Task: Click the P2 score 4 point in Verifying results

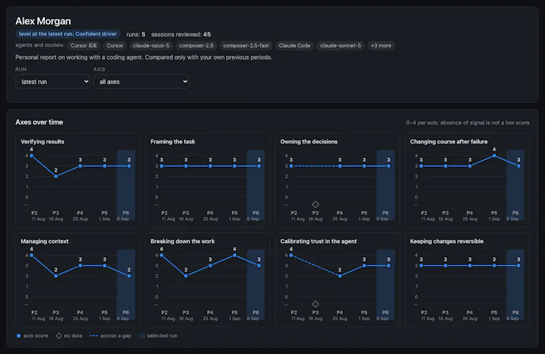Action: (x=31, y=156)
